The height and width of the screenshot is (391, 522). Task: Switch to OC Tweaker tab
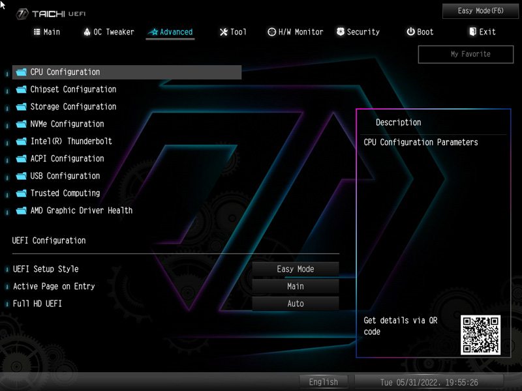click(x=109, y=32)
